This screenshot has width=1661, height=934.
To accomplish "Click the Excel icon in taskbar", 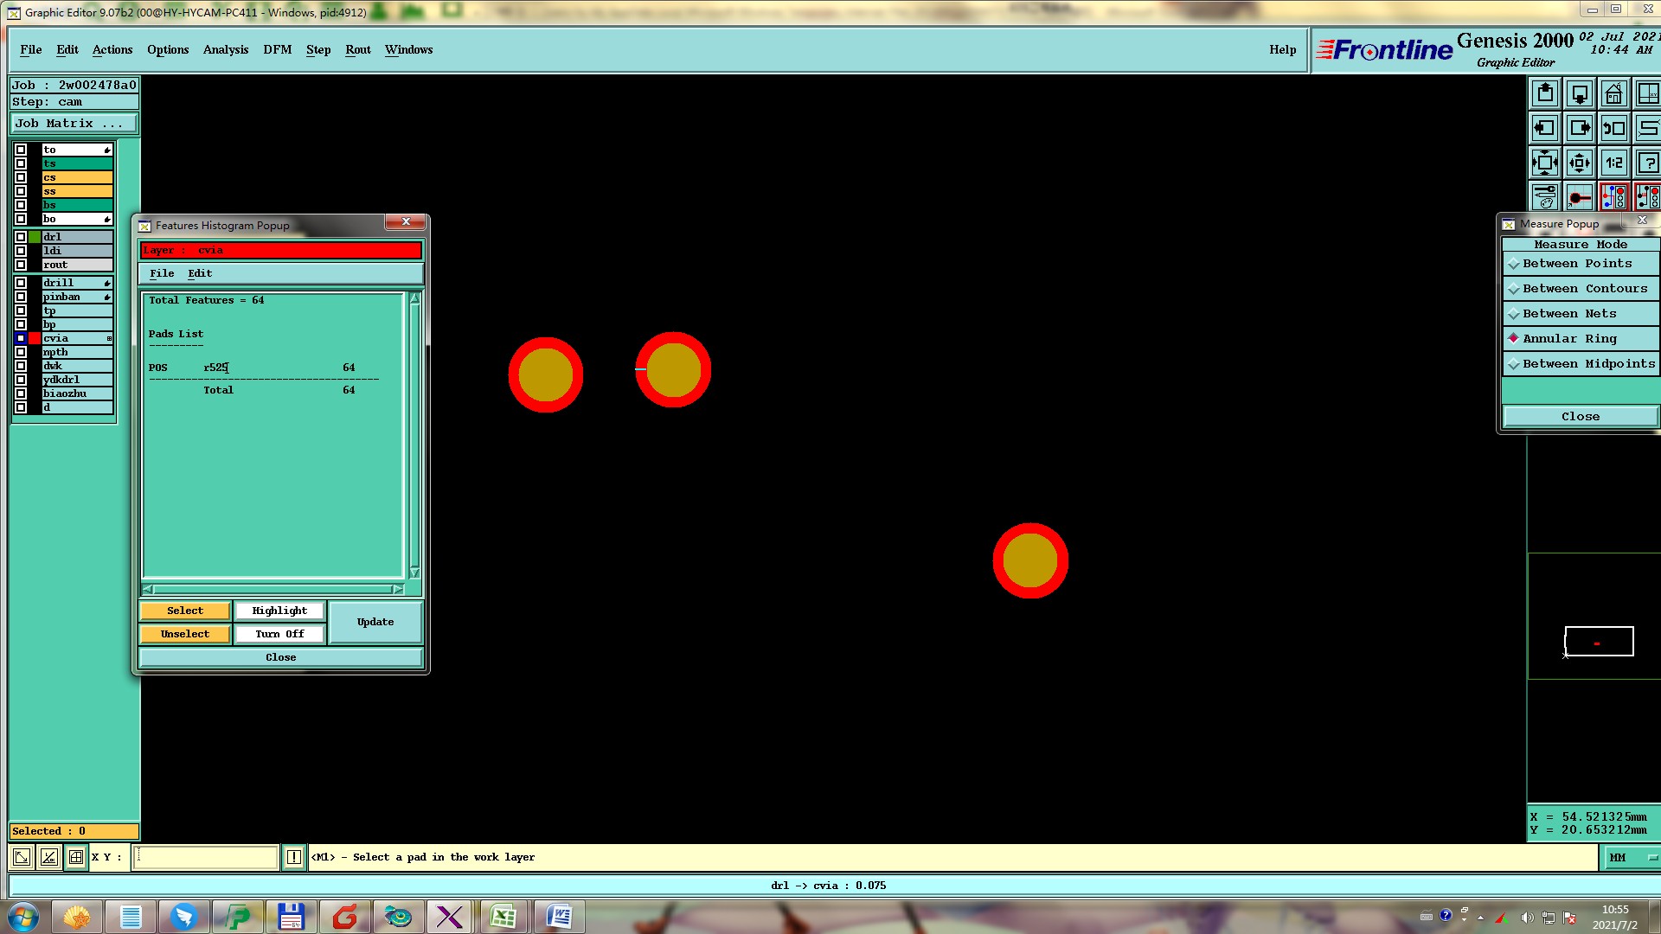I will click(503, 917).
